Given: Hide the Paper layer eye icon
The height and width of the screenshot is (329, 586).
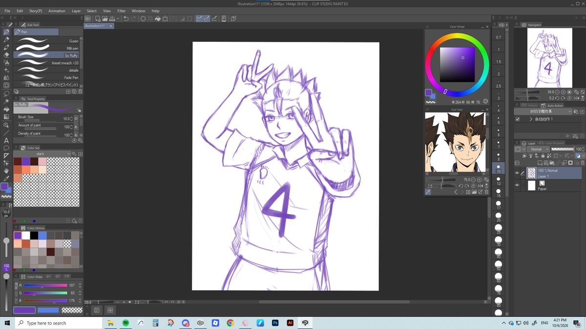Looking at the screenshot, I should coord(517,185).
